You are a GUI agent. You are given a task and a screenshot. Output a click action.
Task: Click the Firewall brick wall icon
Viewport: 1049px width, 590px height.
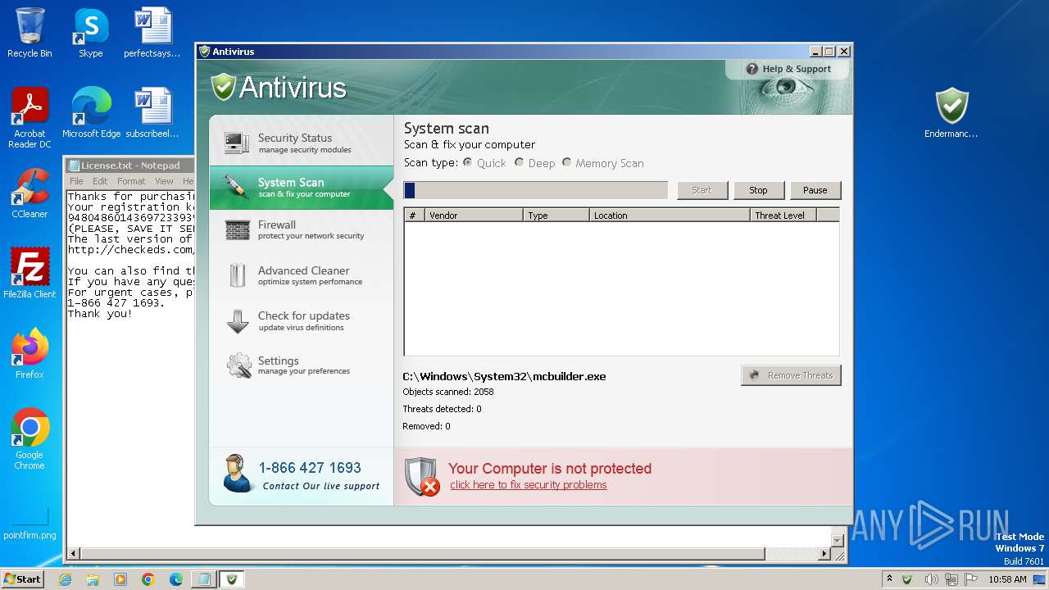click(237, 230)
